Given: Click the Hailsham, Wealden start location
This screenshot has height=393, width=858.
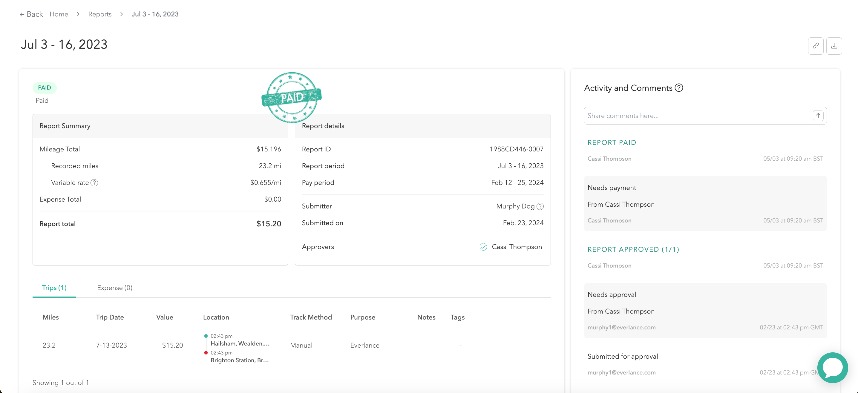Looking at the screenshot, I should [240, 343].
